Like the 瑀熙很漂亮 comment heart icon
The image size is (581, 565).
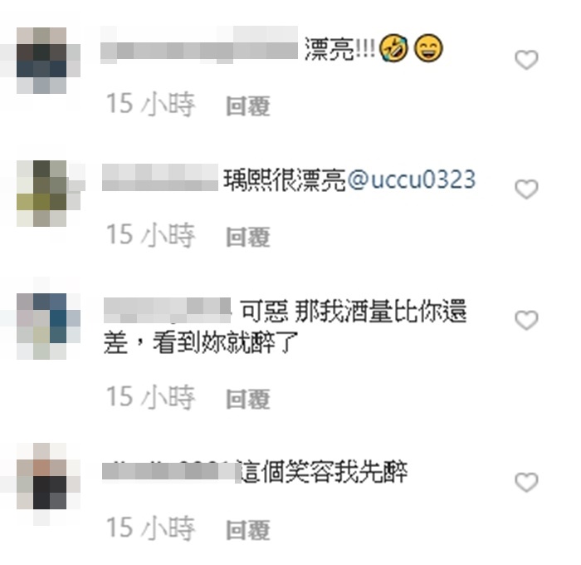tap(526, 189)
